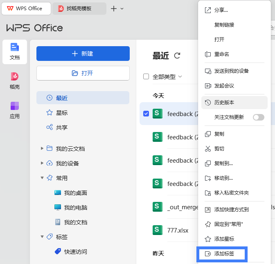Choose 历史版本 from the context menu
The width and height of the screenshot is (275, 264).
(234, 103)
